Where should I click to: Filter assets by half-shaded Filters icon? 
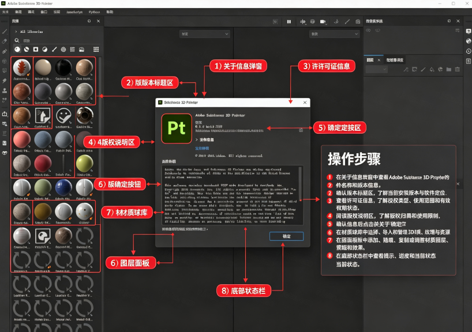click(x=45, y=50)
